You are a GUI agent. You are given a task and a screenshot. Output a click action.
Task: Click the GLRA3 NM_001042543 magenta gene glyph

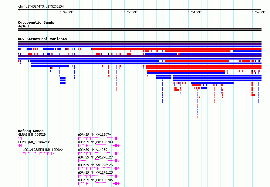pos(20,146)
